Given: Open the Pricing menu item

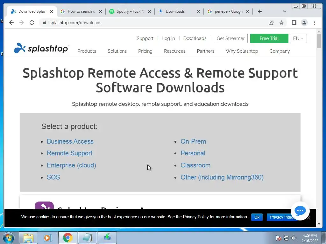Looking at the screenshot, I should [x=145, y=51].
